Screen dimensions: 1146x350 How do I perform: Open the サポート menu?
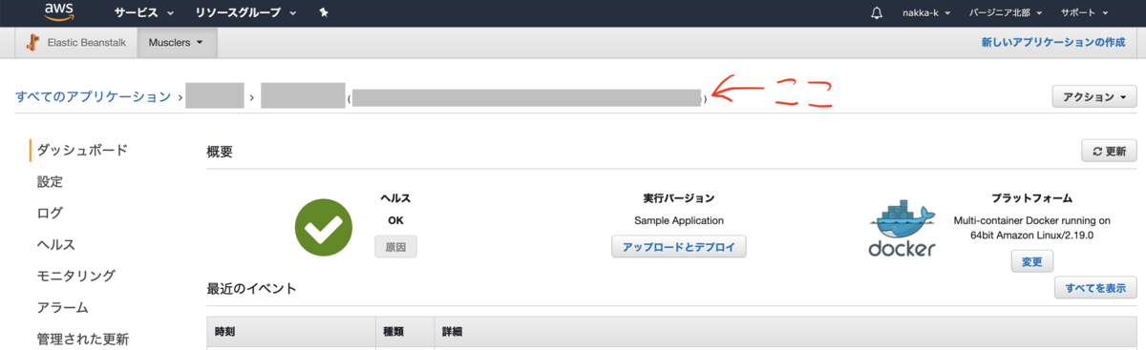pos(1084,13)
